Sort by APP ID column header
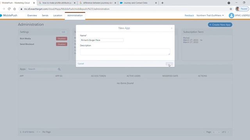 click(59, 76)
